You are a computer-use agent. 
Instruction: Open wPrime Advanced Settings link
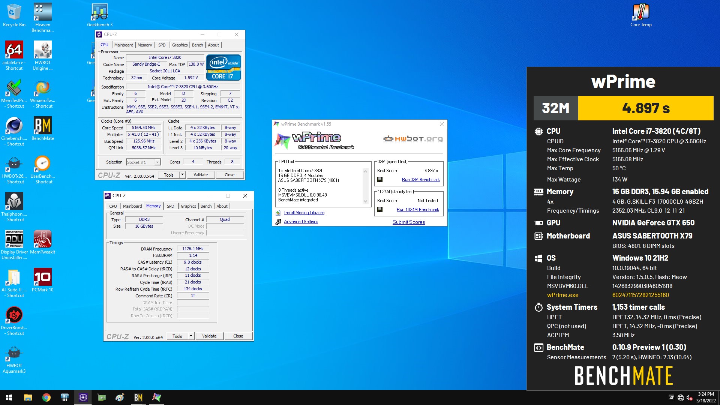[301, 222]
